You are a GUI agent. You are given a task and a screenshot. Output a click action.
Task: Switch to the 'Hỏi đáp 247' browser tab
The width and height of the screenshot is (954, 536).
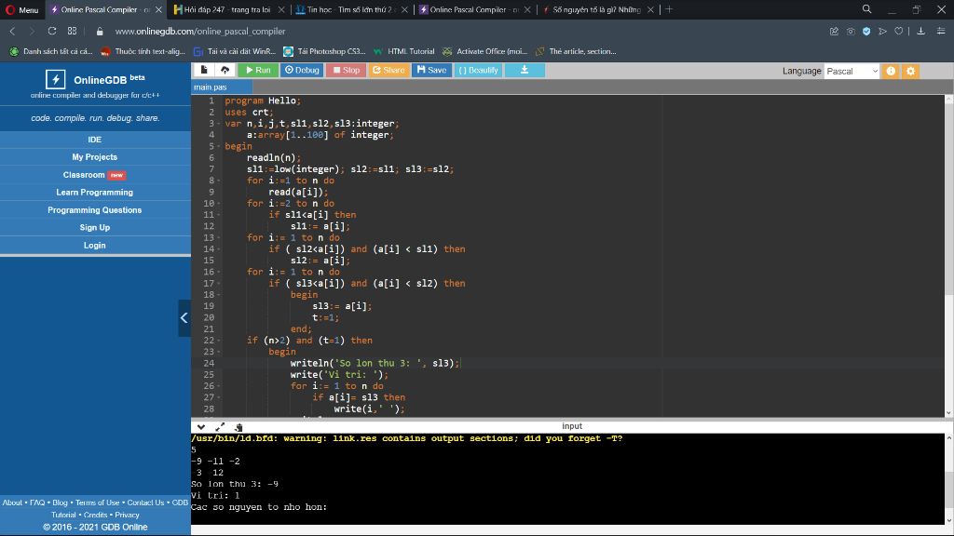pos(227,9)
